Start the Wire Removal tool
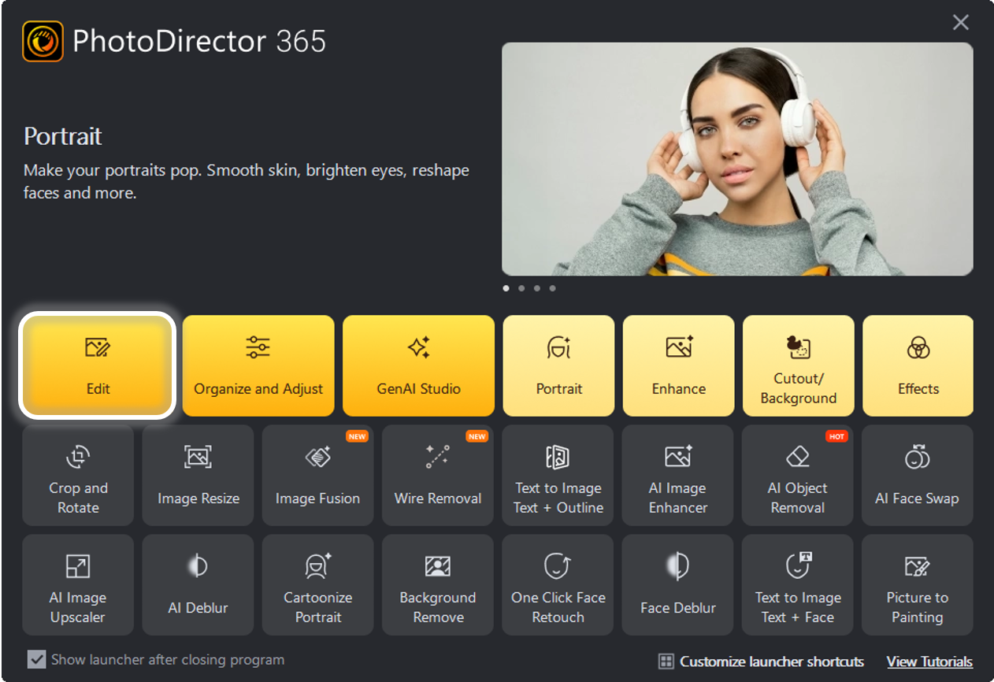994x682 pixels. pos(438,475)
